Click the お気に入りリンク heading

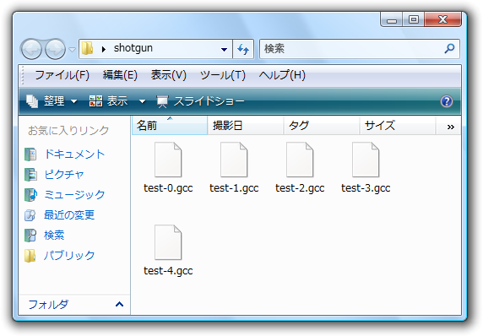point(68,130)
